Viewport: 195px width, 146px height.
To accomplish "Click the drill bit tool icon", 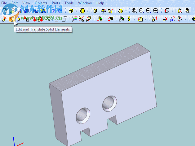I will (x=129, y=19).
